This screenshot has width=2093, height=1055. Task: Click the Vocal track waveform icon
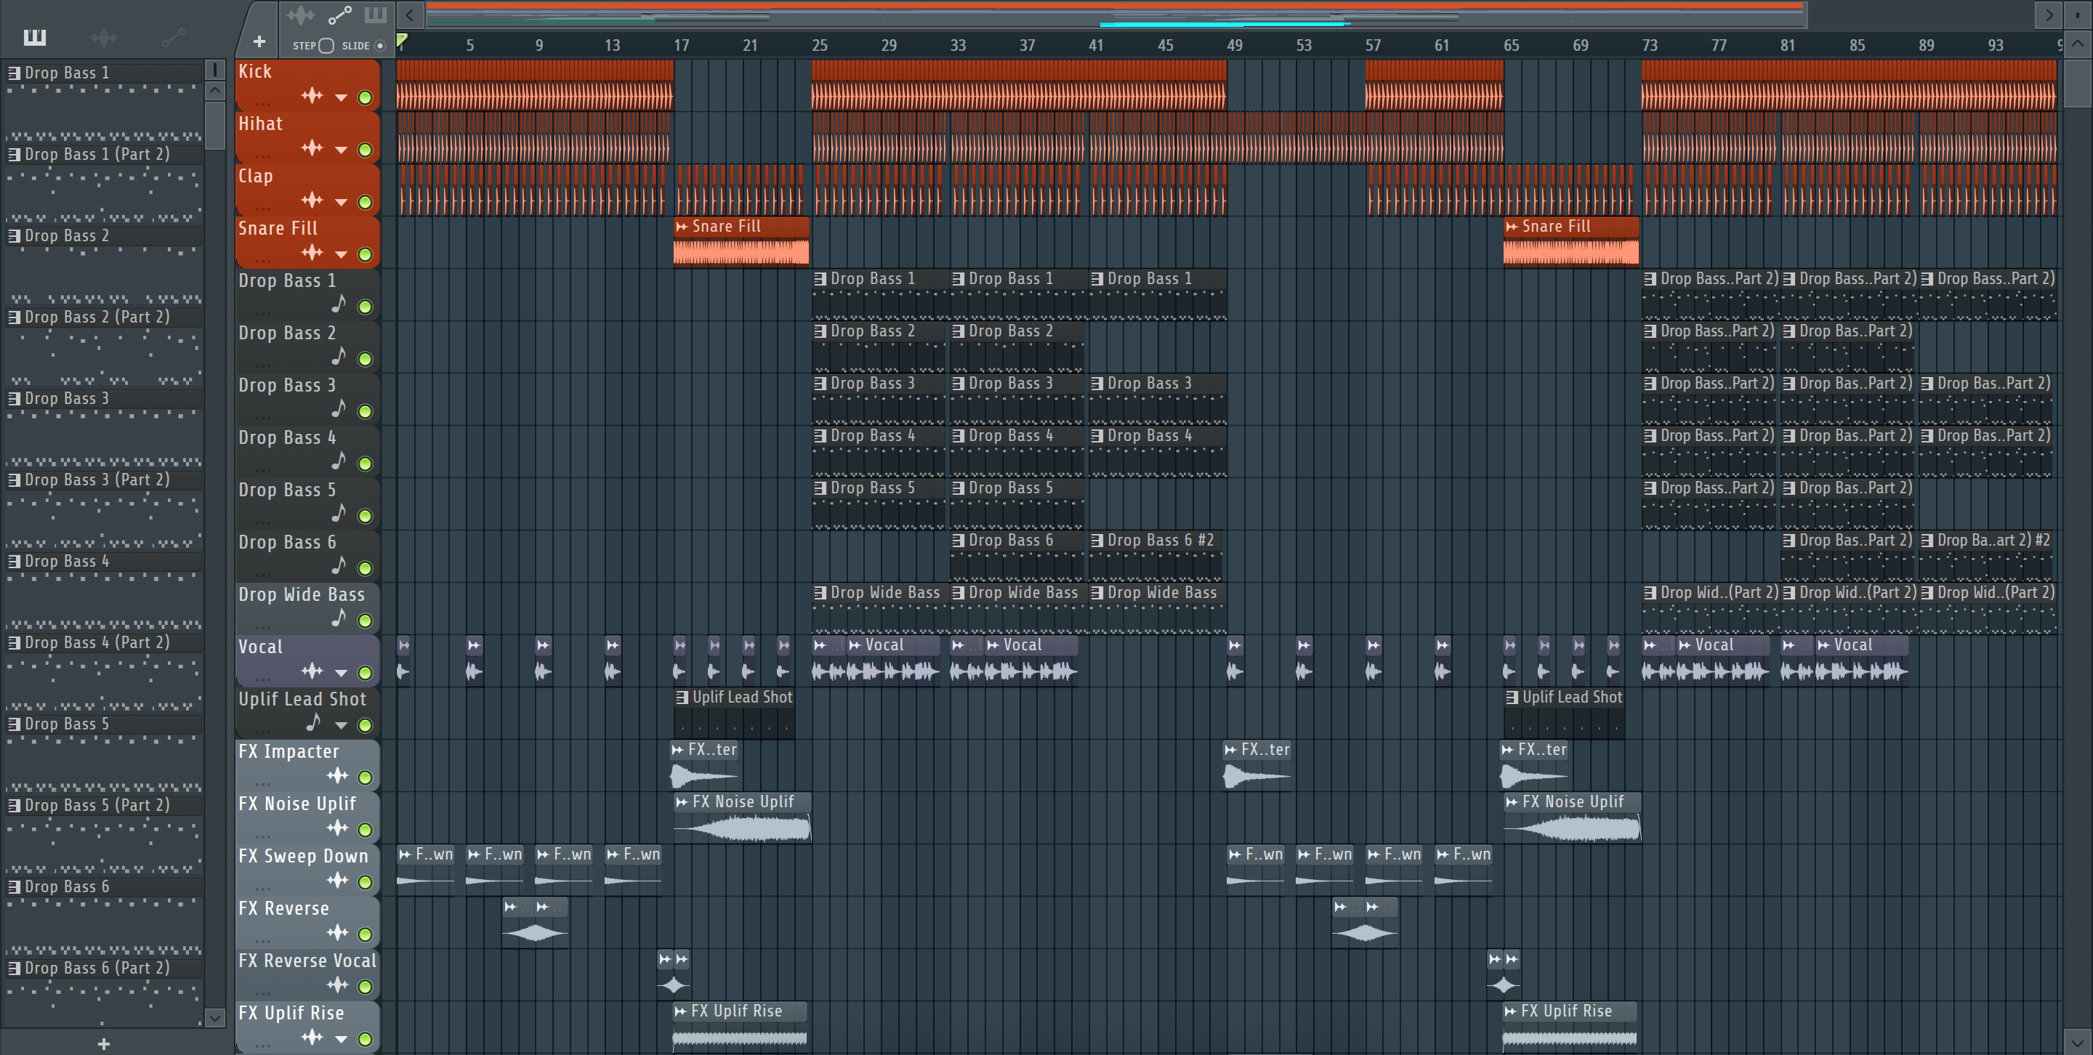(312, 671)
